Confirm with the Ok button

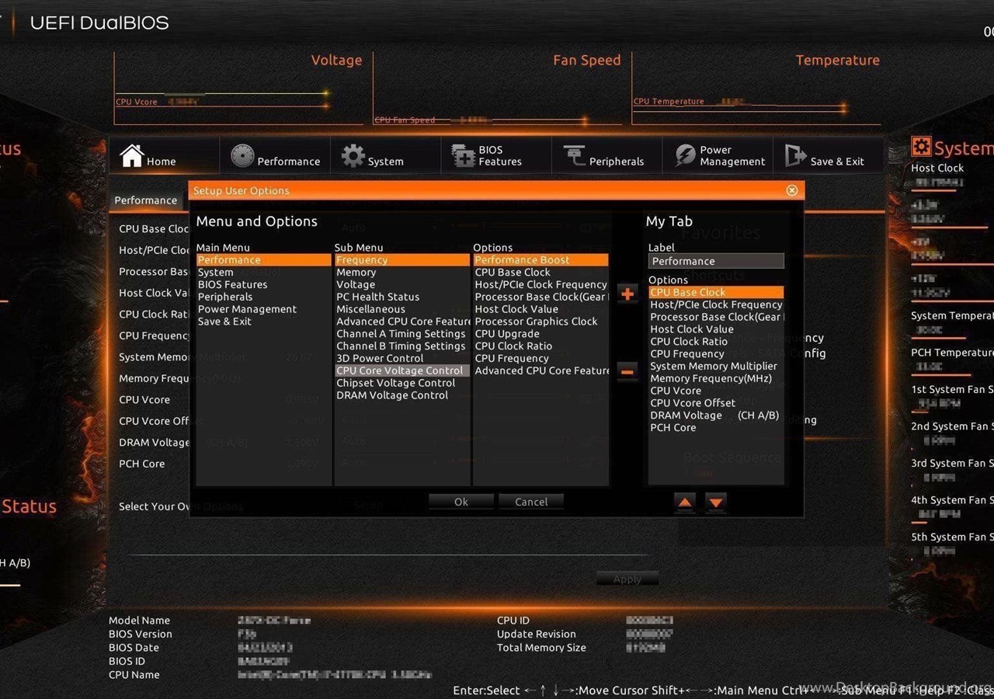click(x=461, y=502)
